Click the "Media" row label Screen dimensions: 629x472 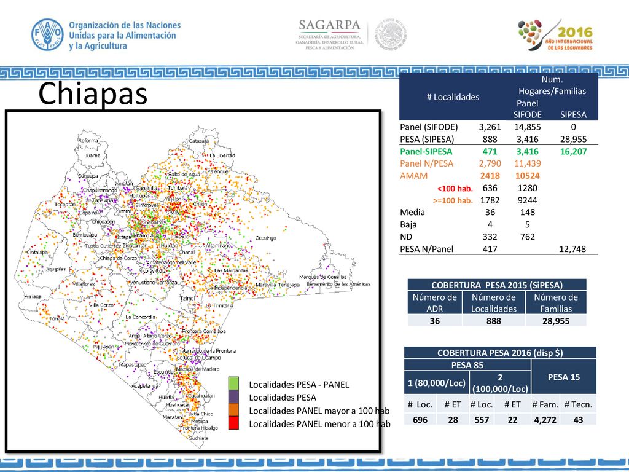coord(412,212)
